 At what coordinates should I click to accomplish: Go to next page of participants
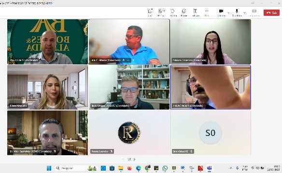135,159
